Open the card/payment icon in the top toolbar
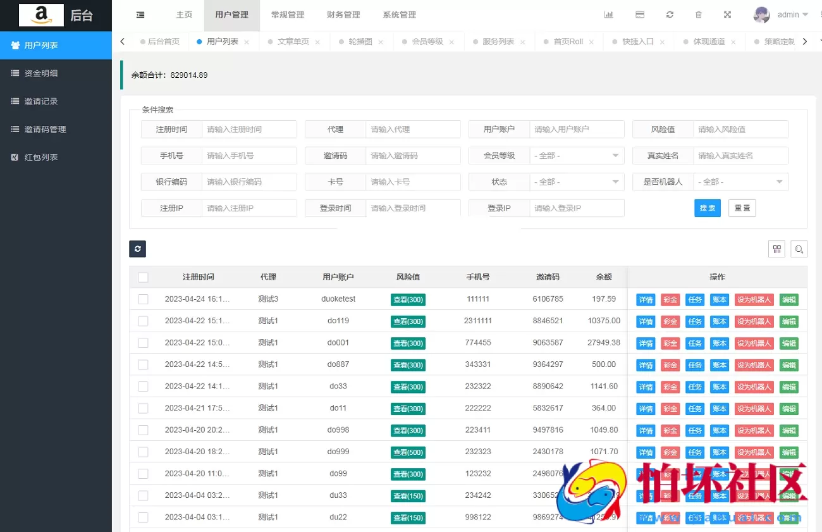822x532 pixels. (640, 14)
